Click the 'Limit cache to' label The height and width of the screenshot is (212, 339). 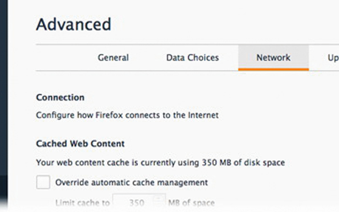(82, 203)
